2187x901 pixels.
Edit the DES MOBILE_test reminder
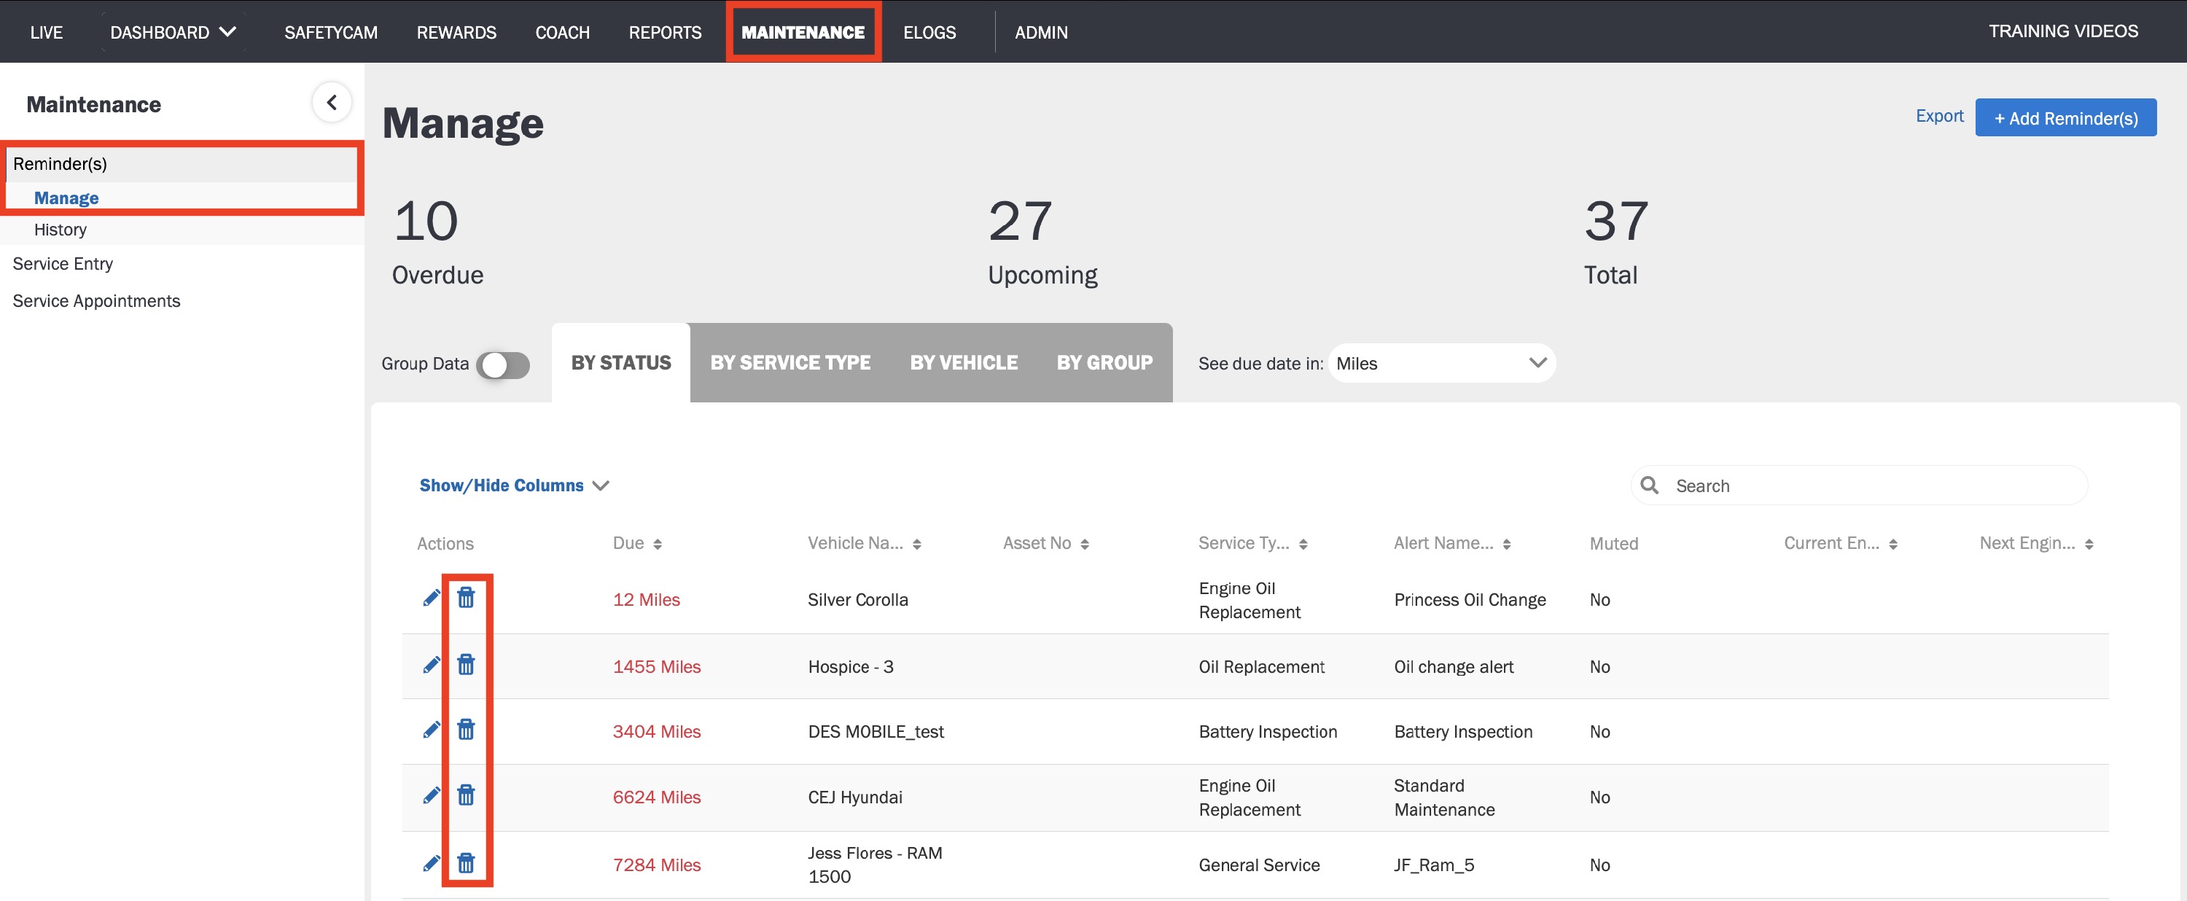432,730
